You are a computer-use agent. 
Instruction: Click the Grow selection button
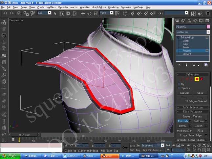(x=200, y=93)
